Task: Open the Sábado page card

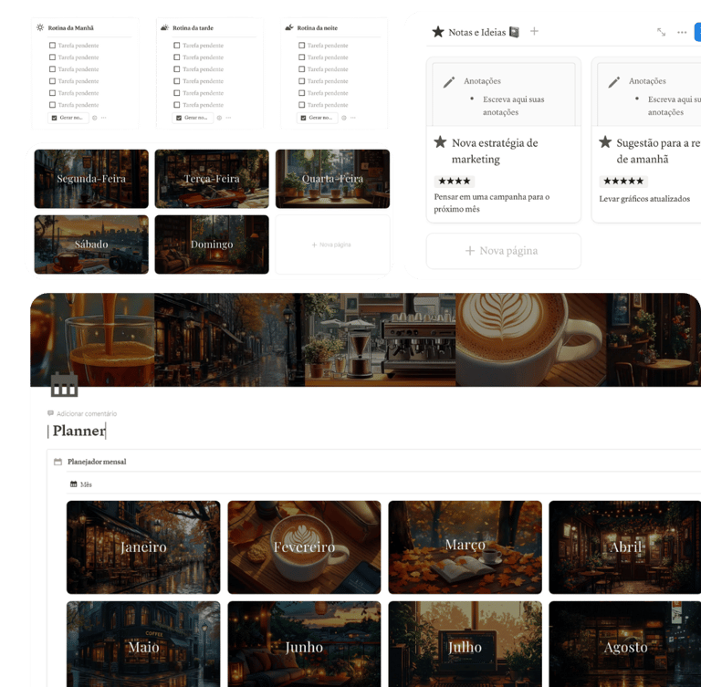Action: [x=91, y=245]
